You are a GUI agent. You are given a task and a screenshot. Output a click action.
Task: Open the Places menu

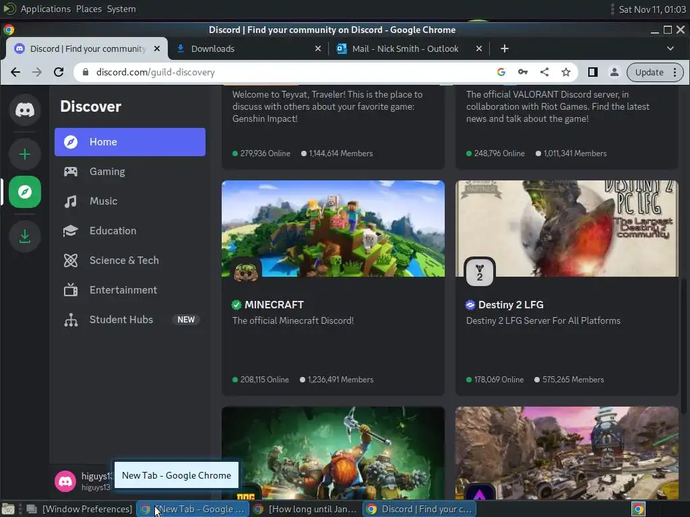(x=88, y=9)
